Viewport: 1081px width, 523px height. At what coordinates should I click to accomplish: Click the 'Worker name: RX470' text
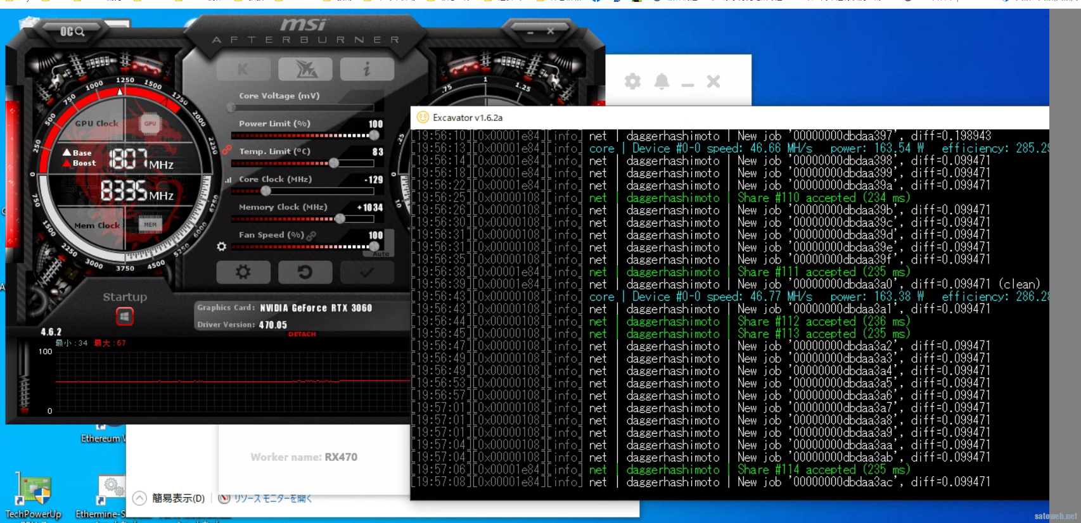pos(304,457)
